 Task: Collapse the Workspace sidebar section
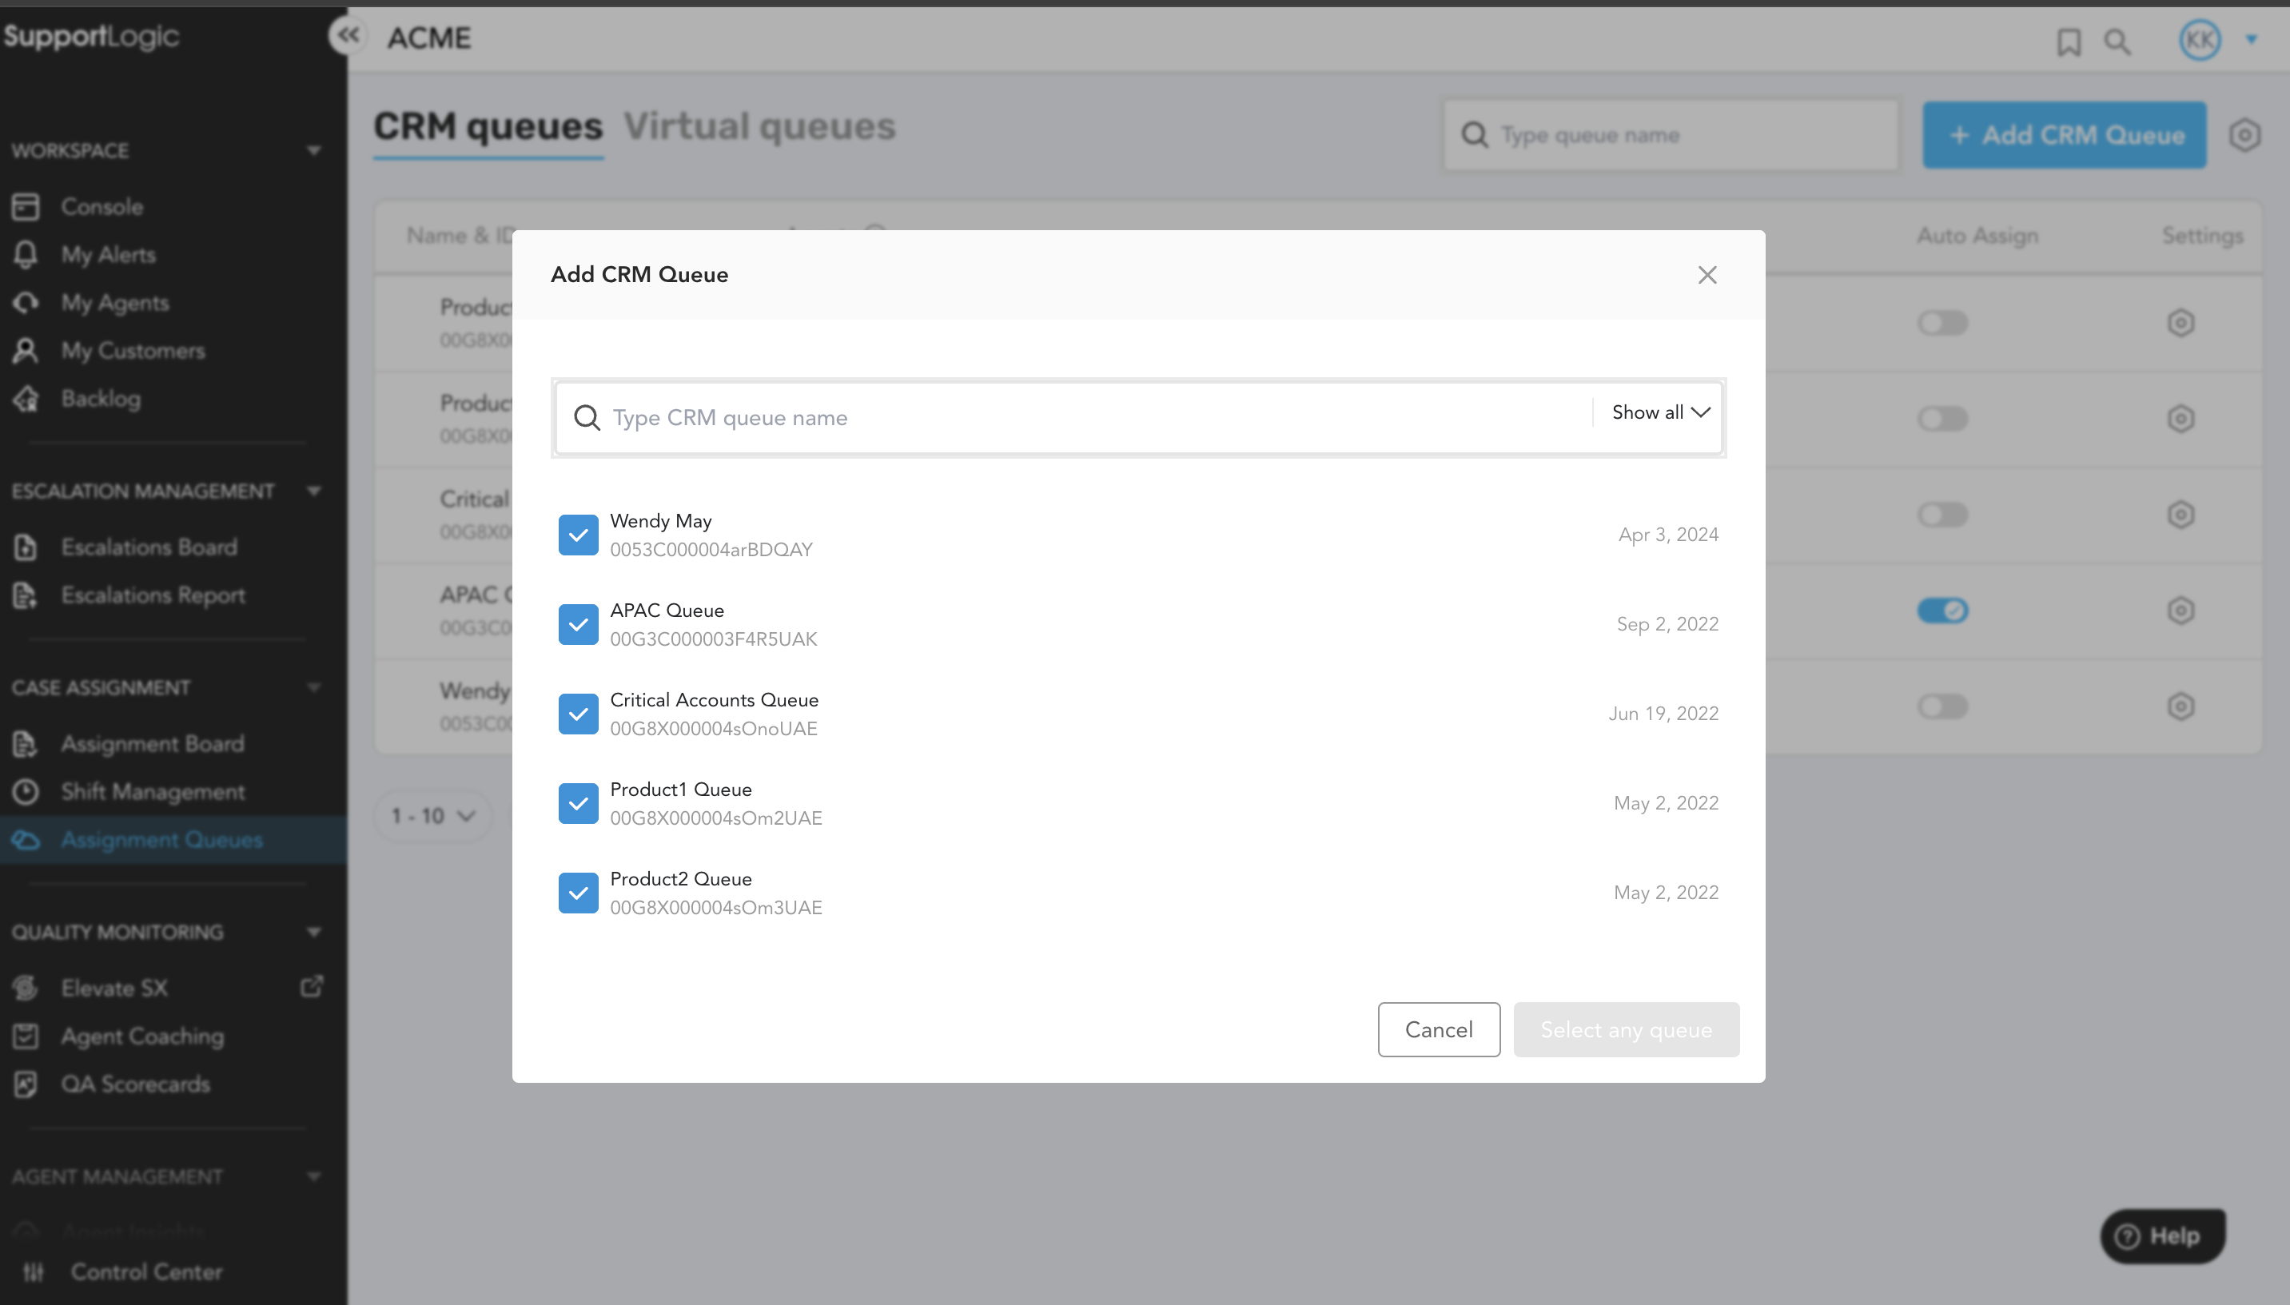313,150
